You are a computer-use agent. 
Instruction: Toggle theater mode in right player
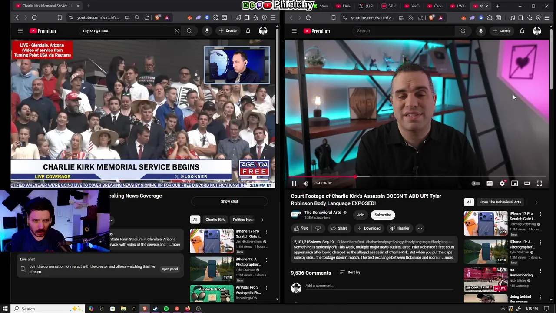pyautogui.click(x=527, y=183)
